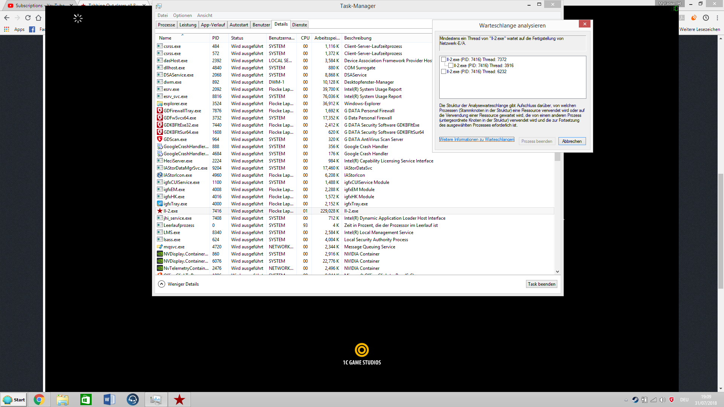Click the Task beenden button
The width and height of the screenshot is (724, 407).
point(541,284)
